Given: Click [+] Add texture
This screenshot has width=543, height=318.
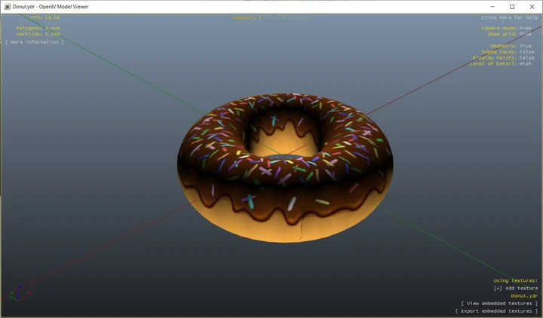Looking at the screenshot, I should [x=516, y=289].
